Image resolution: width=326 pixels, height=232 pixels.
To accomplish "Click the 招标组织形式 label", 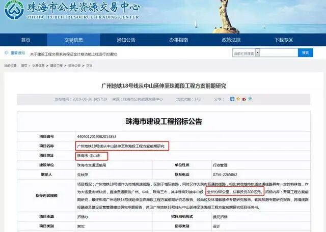I will [182, 217].
